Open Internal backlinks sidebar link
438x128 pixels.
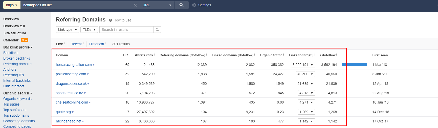point(17,81)
